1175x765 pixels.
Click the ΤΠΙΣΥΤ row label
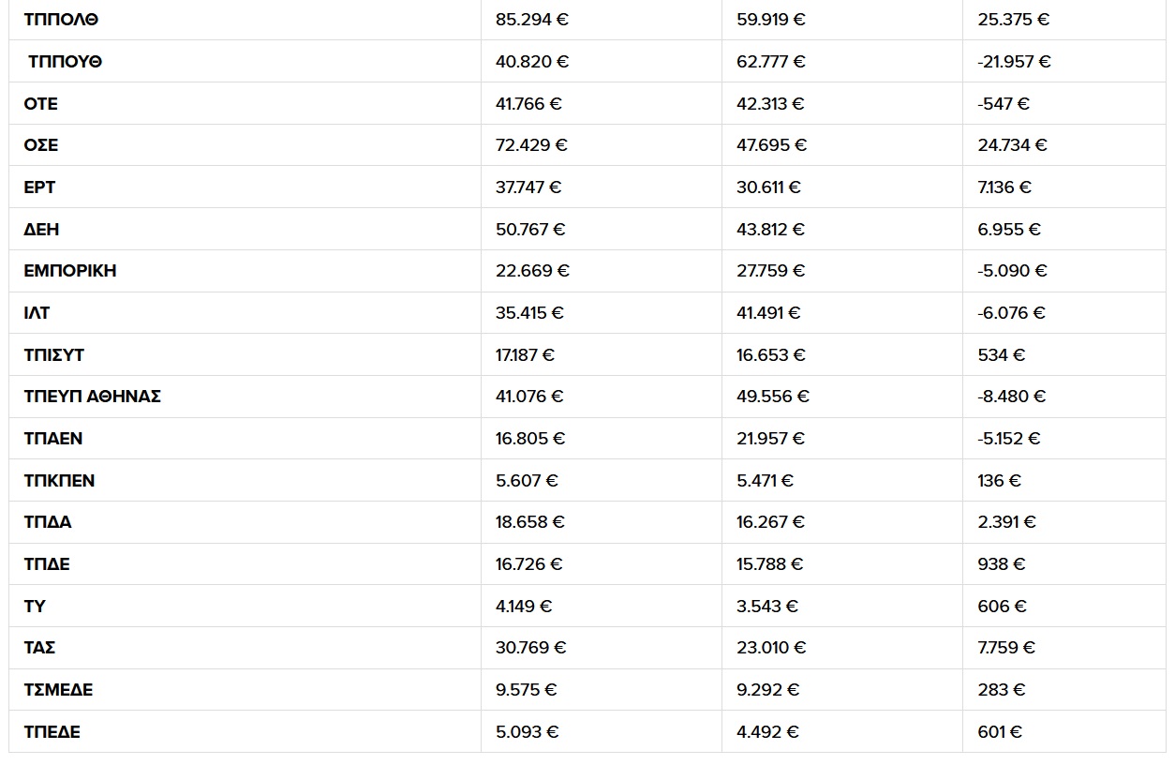point(54,355)
